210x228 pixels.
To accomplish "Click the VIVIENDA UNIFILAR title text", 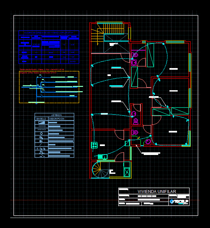I will pyautogui.click(x=157, y=192).
